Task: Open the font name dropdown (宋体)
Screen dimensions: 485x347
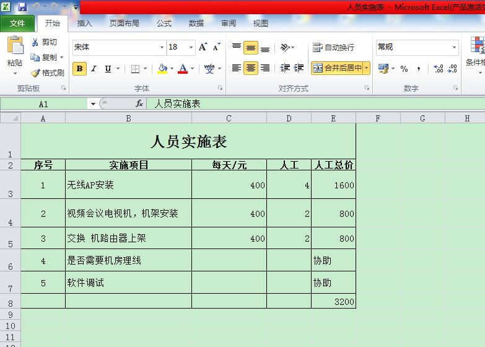Action: coord(162,47)
